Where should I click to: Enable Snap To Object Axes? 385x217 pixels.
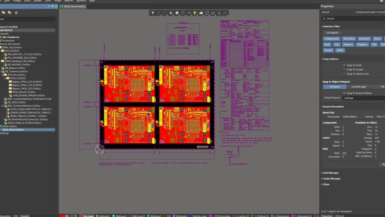click(344, 74)
